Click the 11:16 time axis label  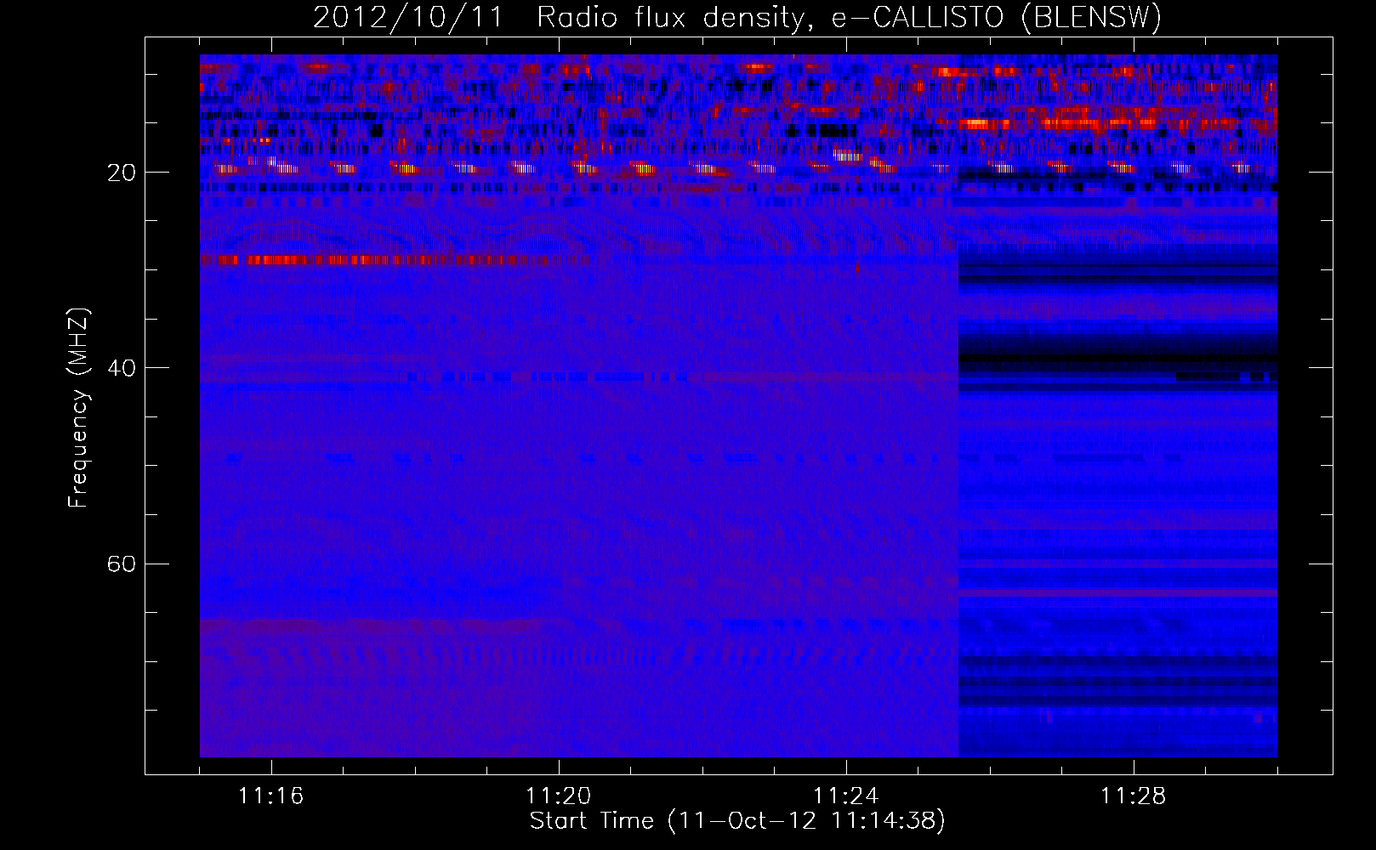tap(271, 796)
